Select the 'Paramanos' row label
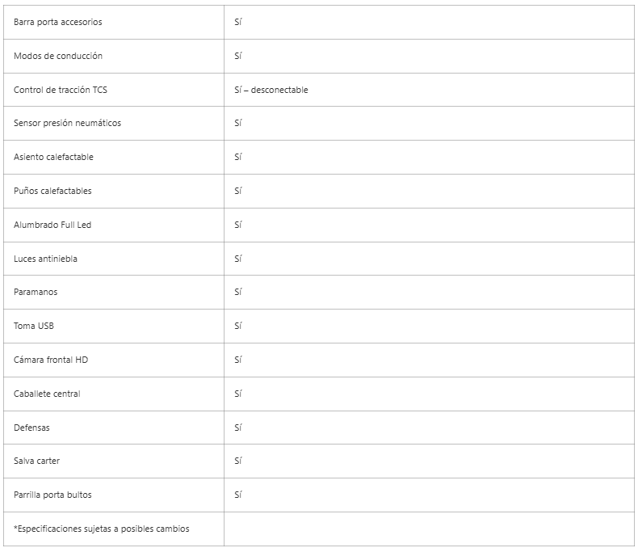 [x=36, y=292]
